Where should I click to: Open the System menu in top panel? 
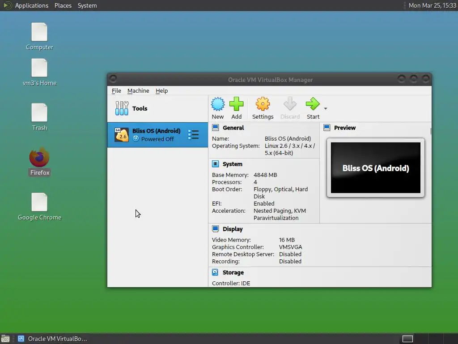click(x=87, y=5)
